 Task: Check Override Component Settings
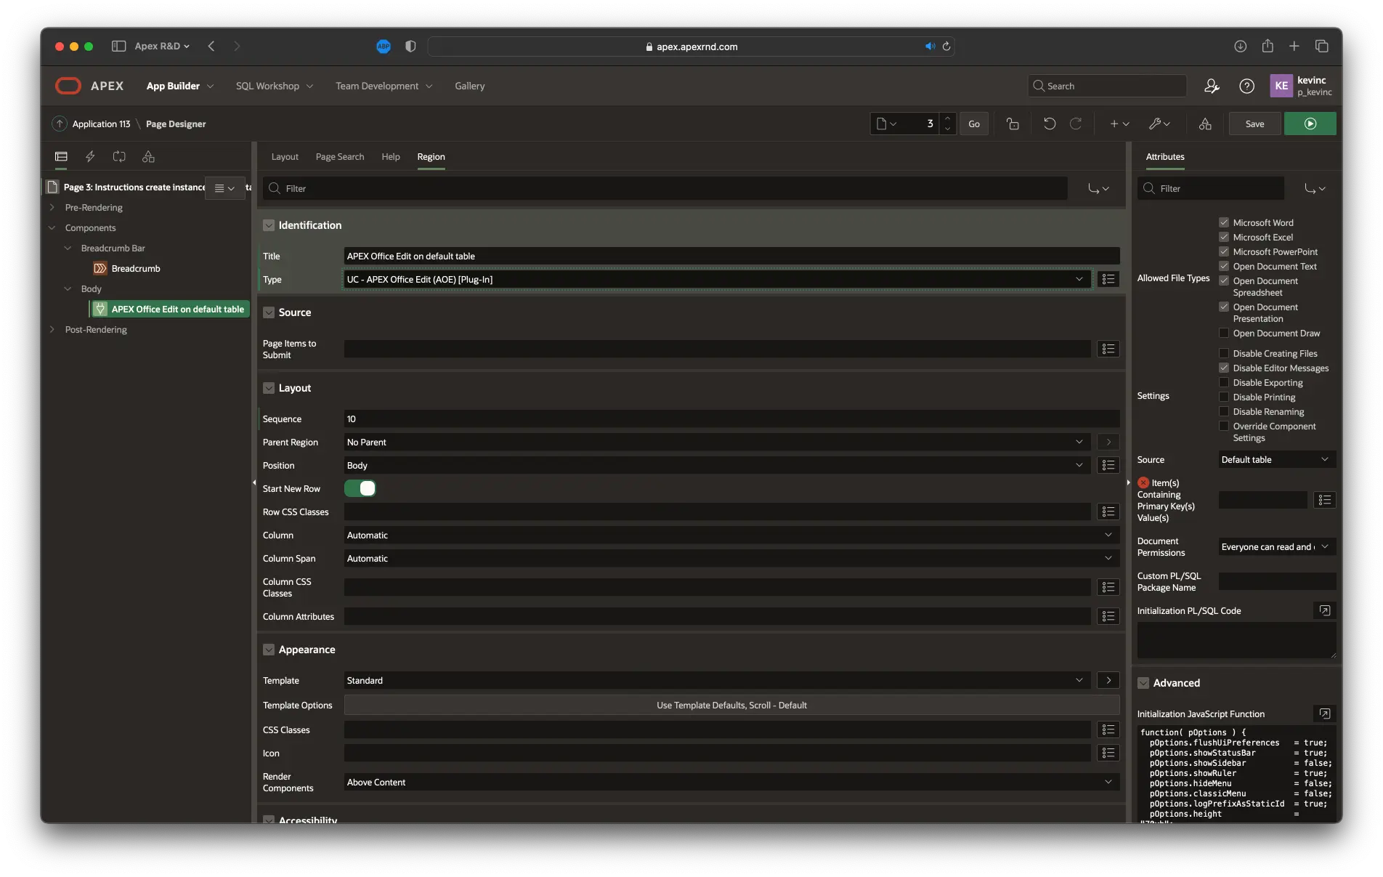[1224, 426]
